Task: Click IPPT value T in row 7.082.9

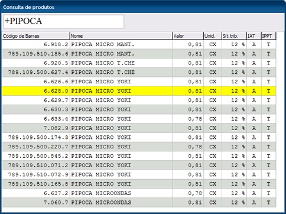Action: click(268, 128)
